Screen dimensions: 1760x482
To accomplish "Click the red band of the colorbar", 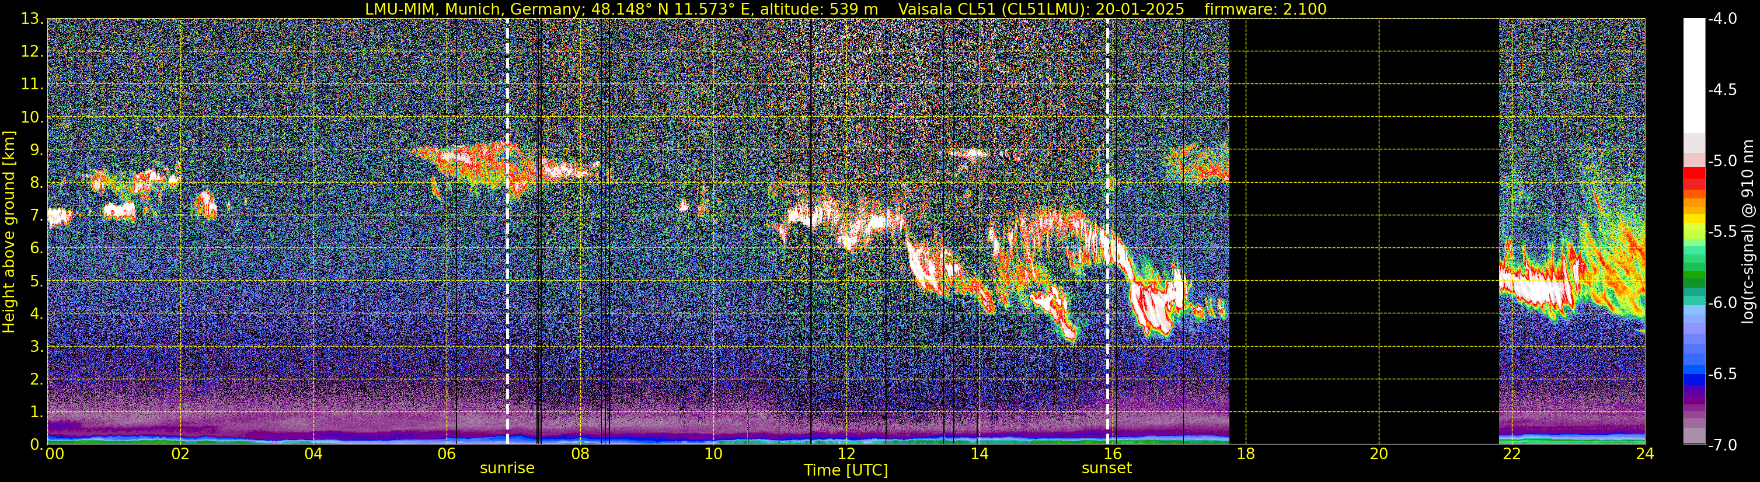I will click(1695, 179).
